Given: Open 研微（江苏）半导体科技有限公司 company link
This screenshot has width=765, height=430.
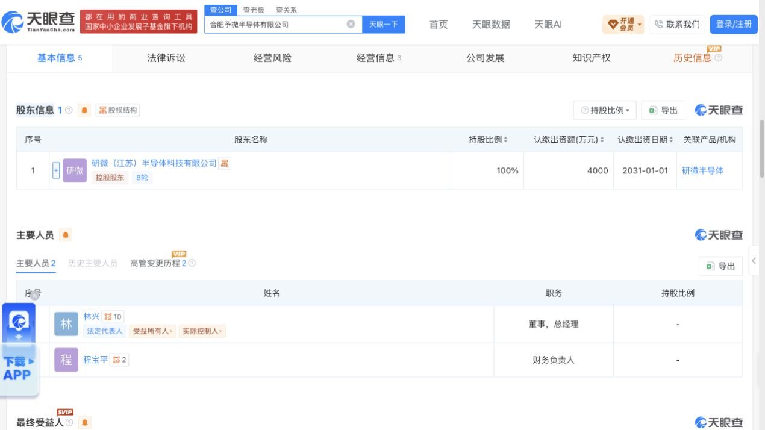Looking at the screenshot, I should (x=154, y=163).
